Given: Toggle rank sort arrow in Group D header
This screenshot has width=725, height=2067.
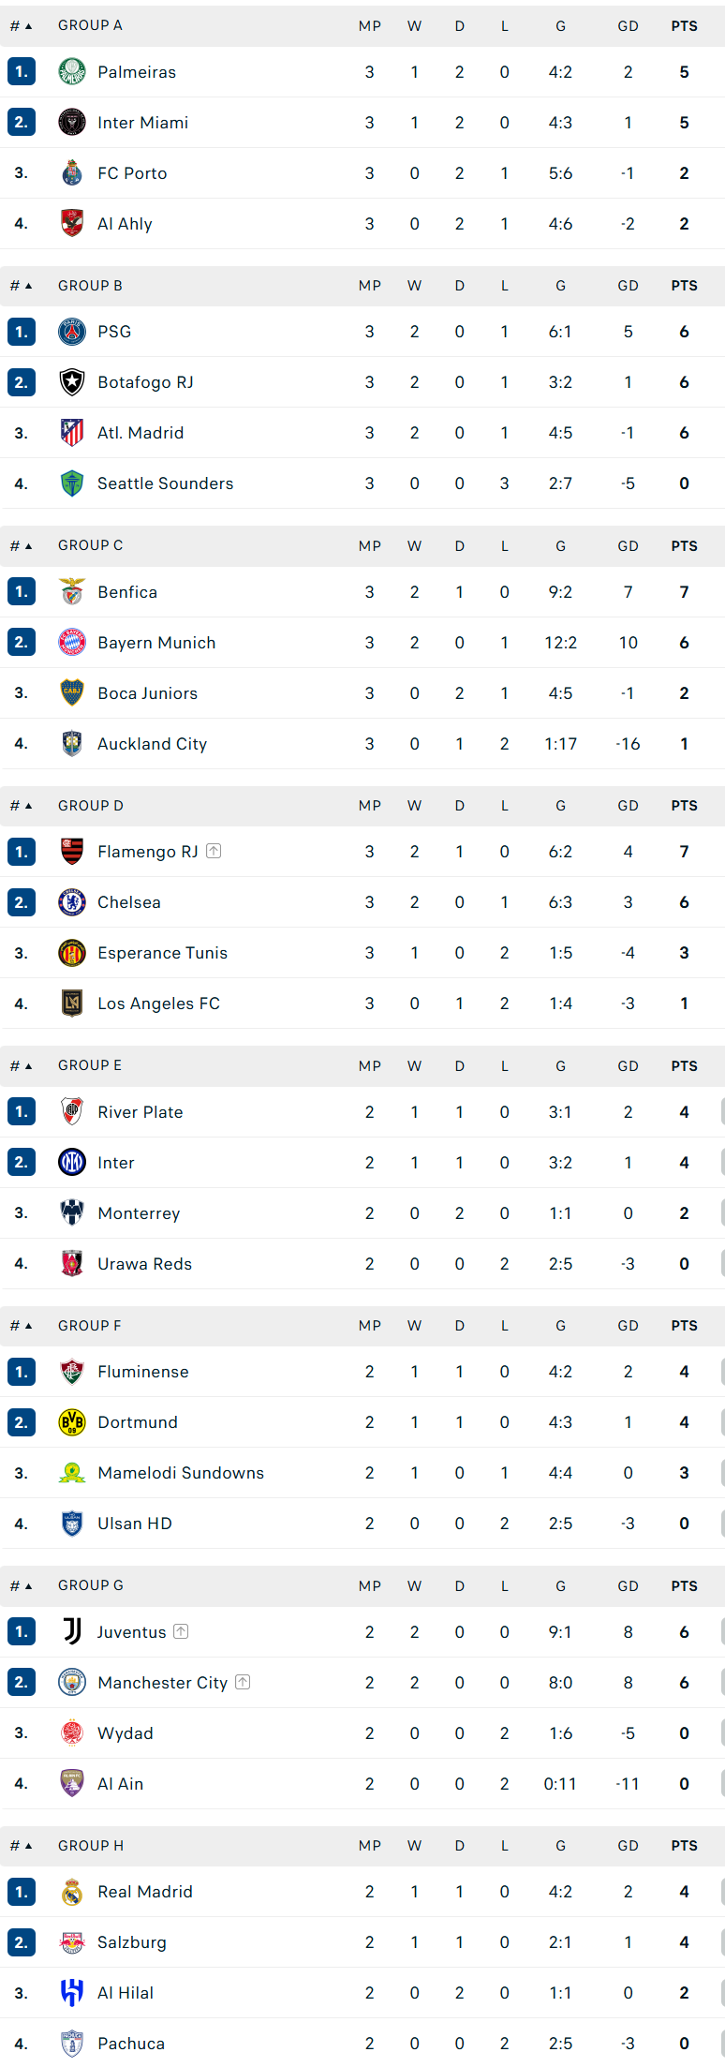Looking at the screenshot, I should tap(21, 806).
